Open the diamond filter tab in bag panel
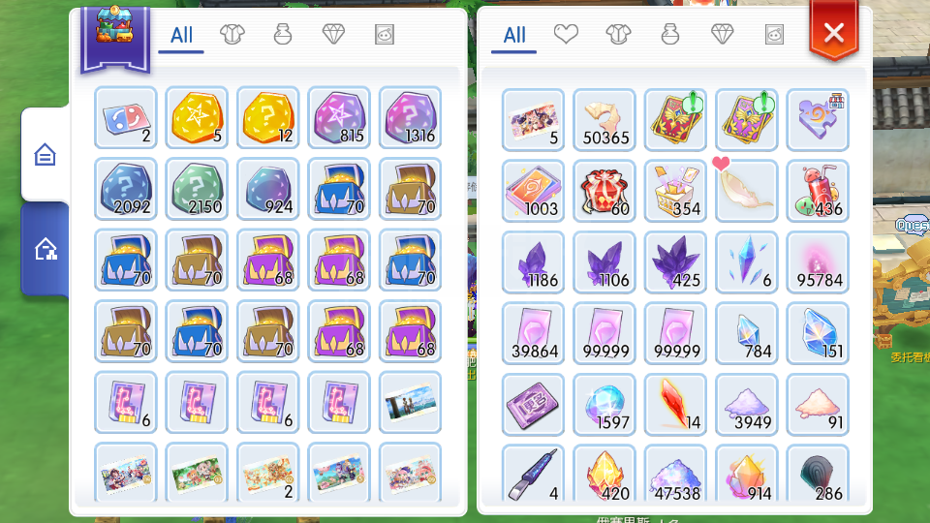Image resolution: width=930 pixels, height=523 pixels. pyautogui.click(x=722, y=35)
